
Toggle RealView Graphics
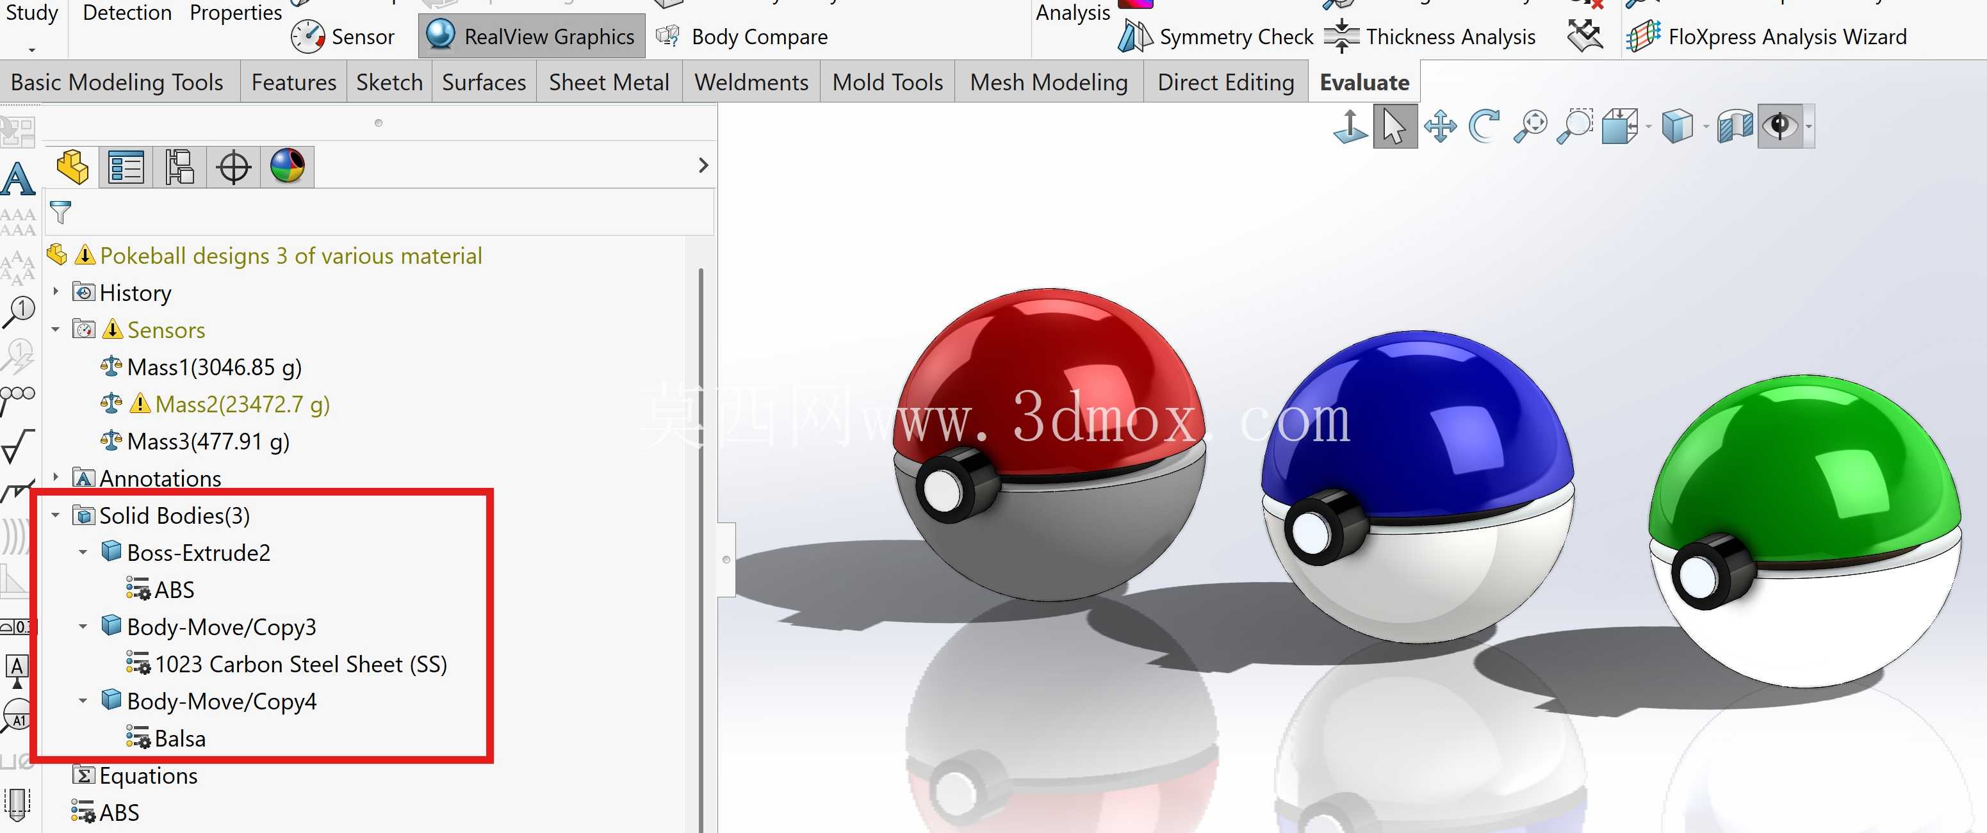point(532,36)
